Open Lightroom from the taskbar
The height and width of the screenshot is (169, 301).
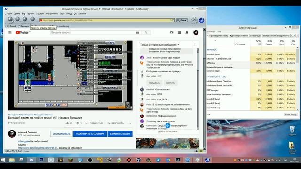click(x=178, y=160)
